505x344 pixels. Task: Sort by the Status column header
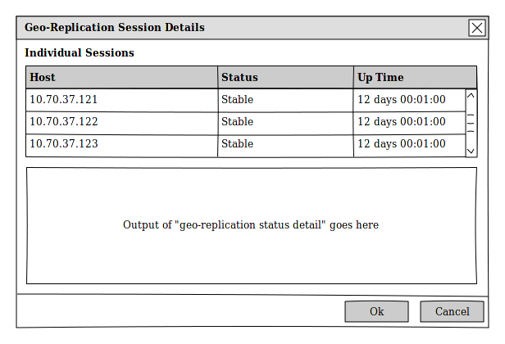tap(285, 78)
